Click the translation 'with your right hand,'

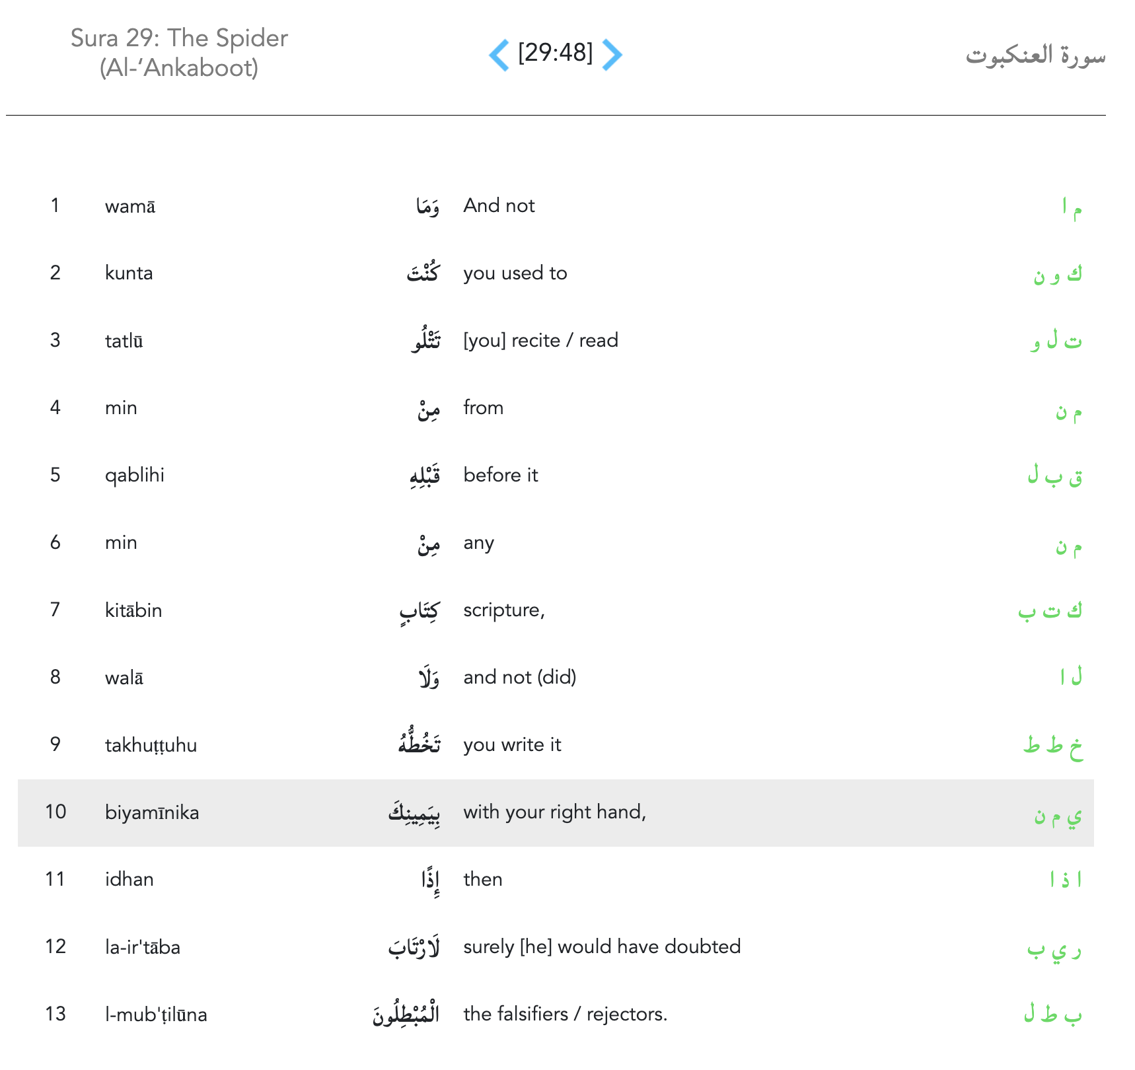click(x=554, y=812)
